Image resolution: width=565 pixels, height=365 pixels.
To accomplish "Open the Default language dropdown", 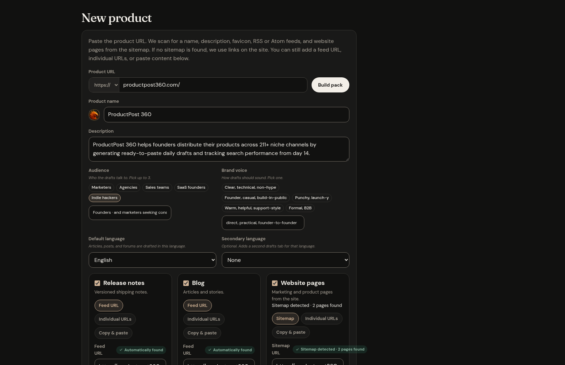I will click(152, 260).
